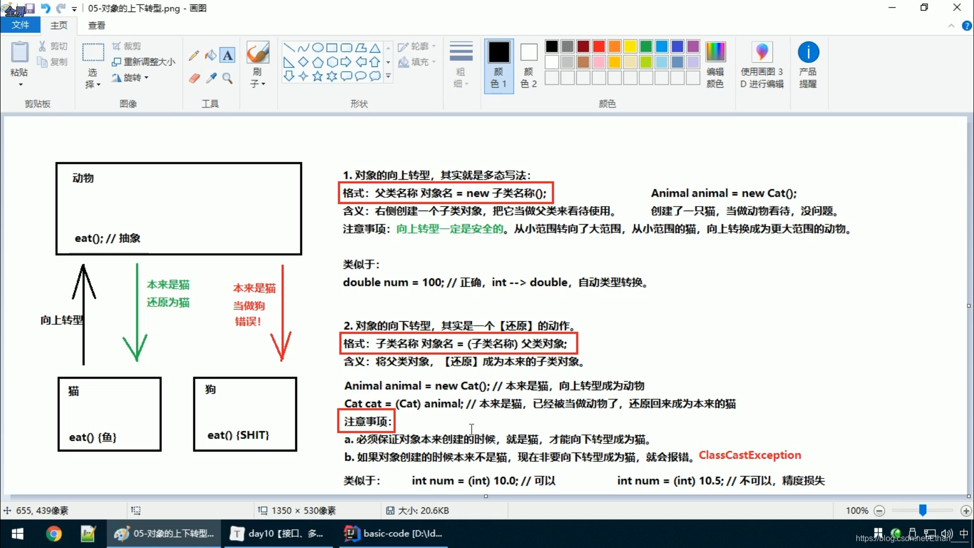Screen dimensions: 974x548
Task: Select the Pencil tool
Action: [193, 55]
